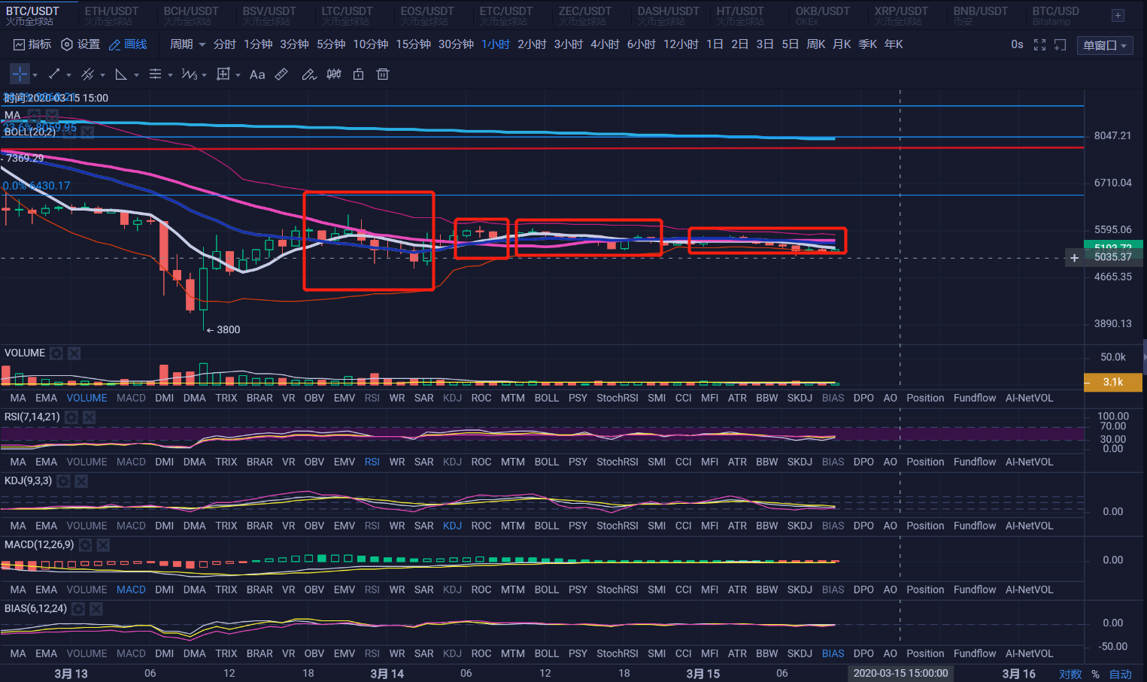Switch RSI panel to StochRSI indicator
Viewport: 1147px width, 682px height.
pyautogui.click(x=617, y=462)
